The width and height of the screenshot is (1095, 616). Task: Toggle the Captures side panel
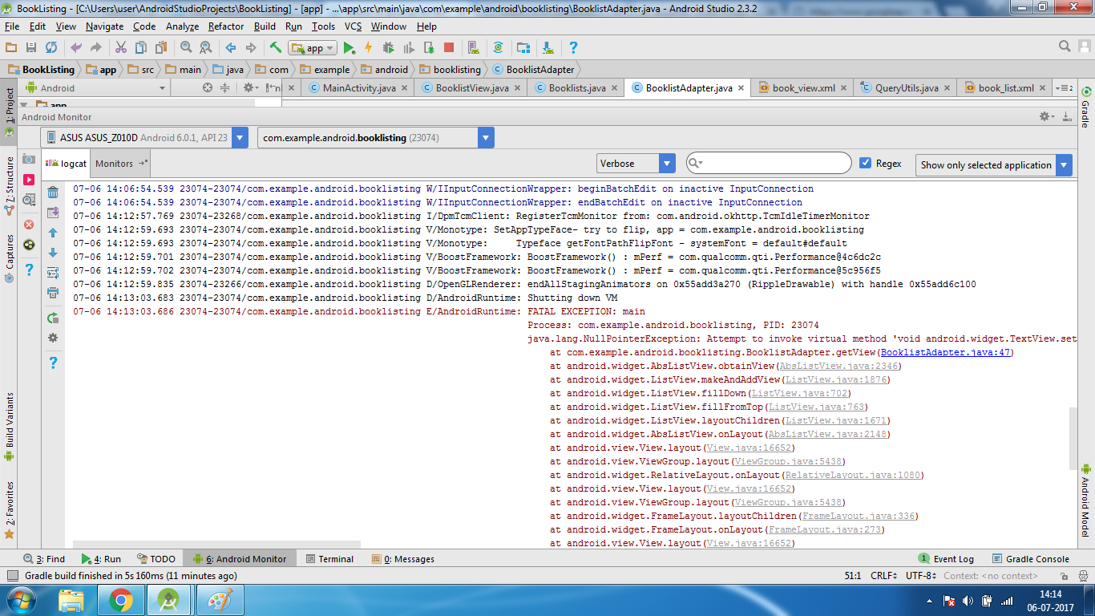pyautogui.click(x=10, y=258)
